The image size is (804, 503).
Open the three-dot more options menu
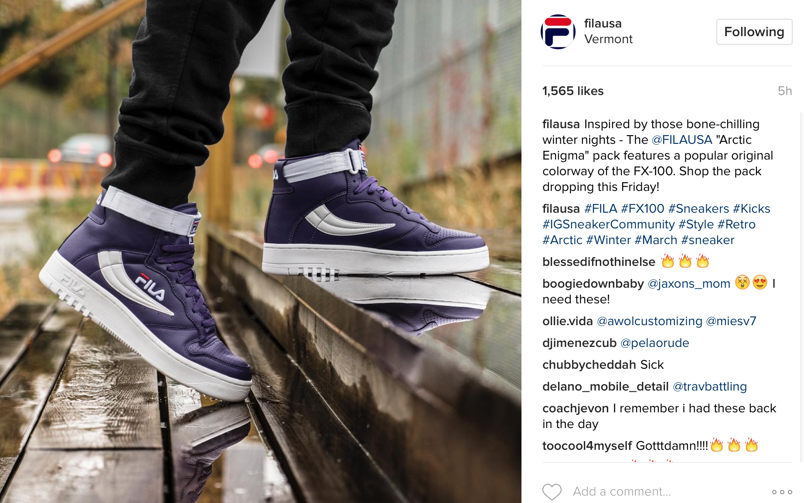pyautogui.click(x=782, y=492)
